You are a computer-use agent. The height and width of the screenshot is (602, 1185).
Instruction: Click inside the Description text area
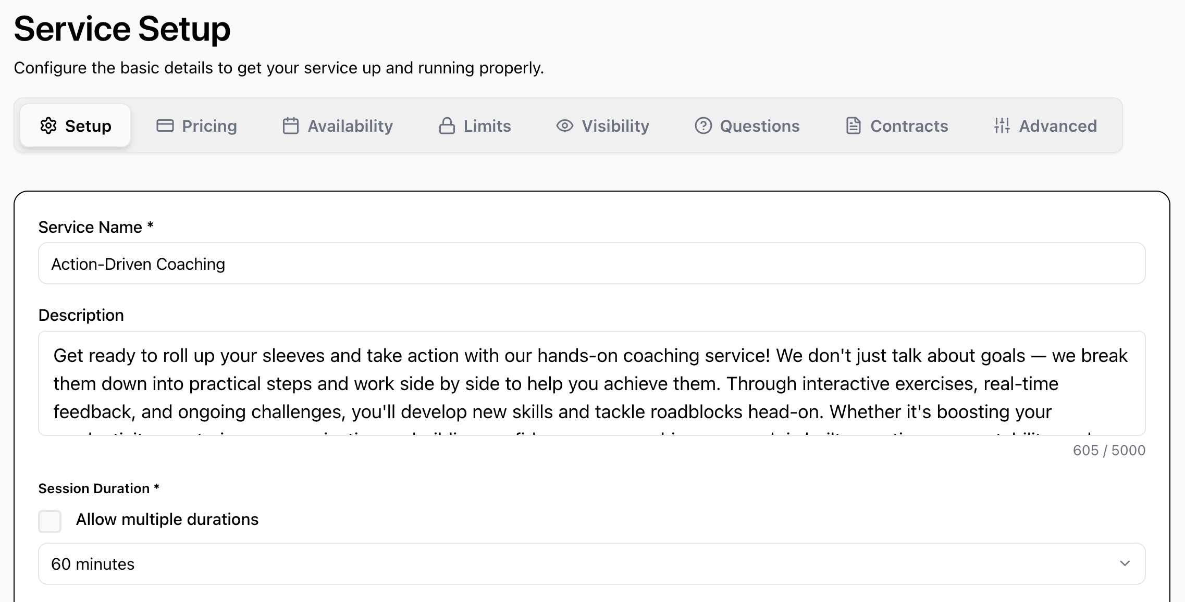591,383
